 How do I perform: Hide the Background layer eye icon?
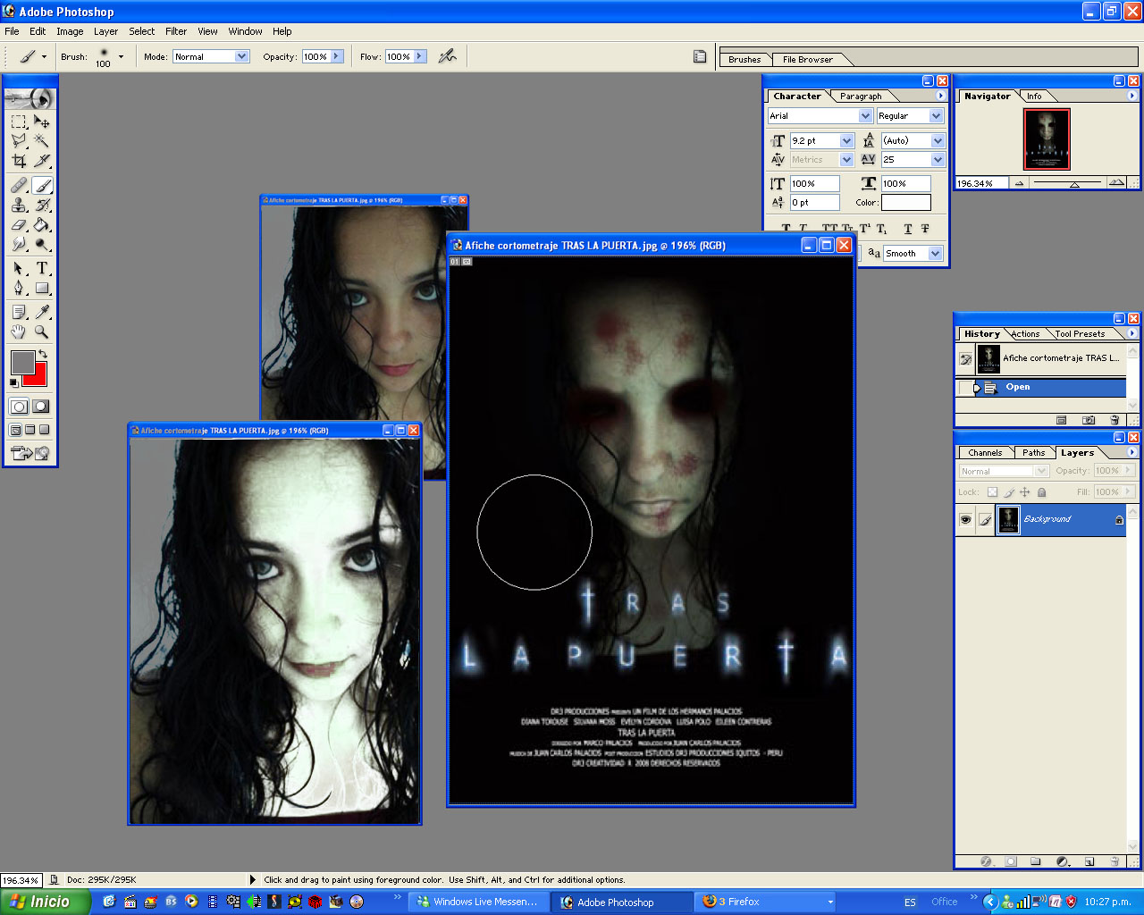click(965, 519)
